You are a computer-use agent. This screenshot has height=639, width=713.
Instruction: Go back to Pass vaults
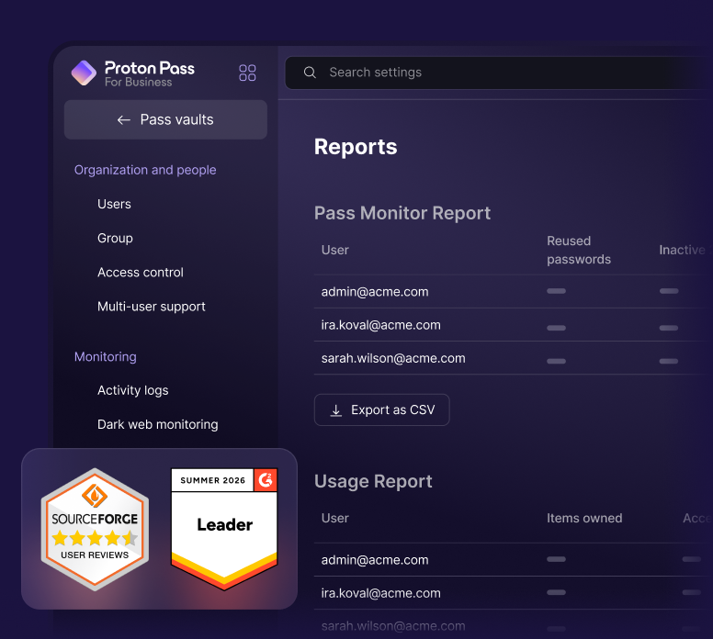pos(165,119)
